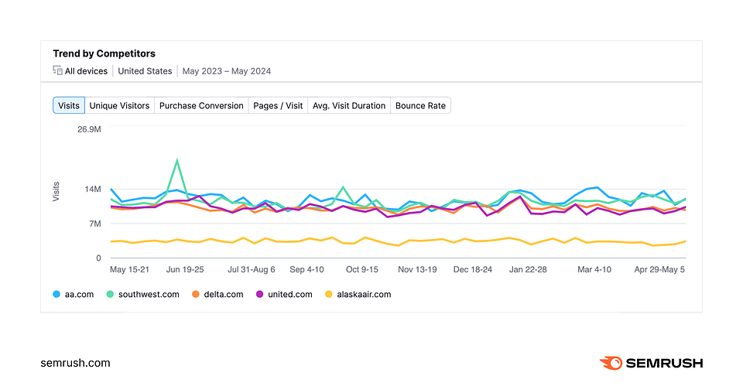Click the May 15-21 axis label
Viewport: 743px width, 383px height.
[x=129, y=270]
